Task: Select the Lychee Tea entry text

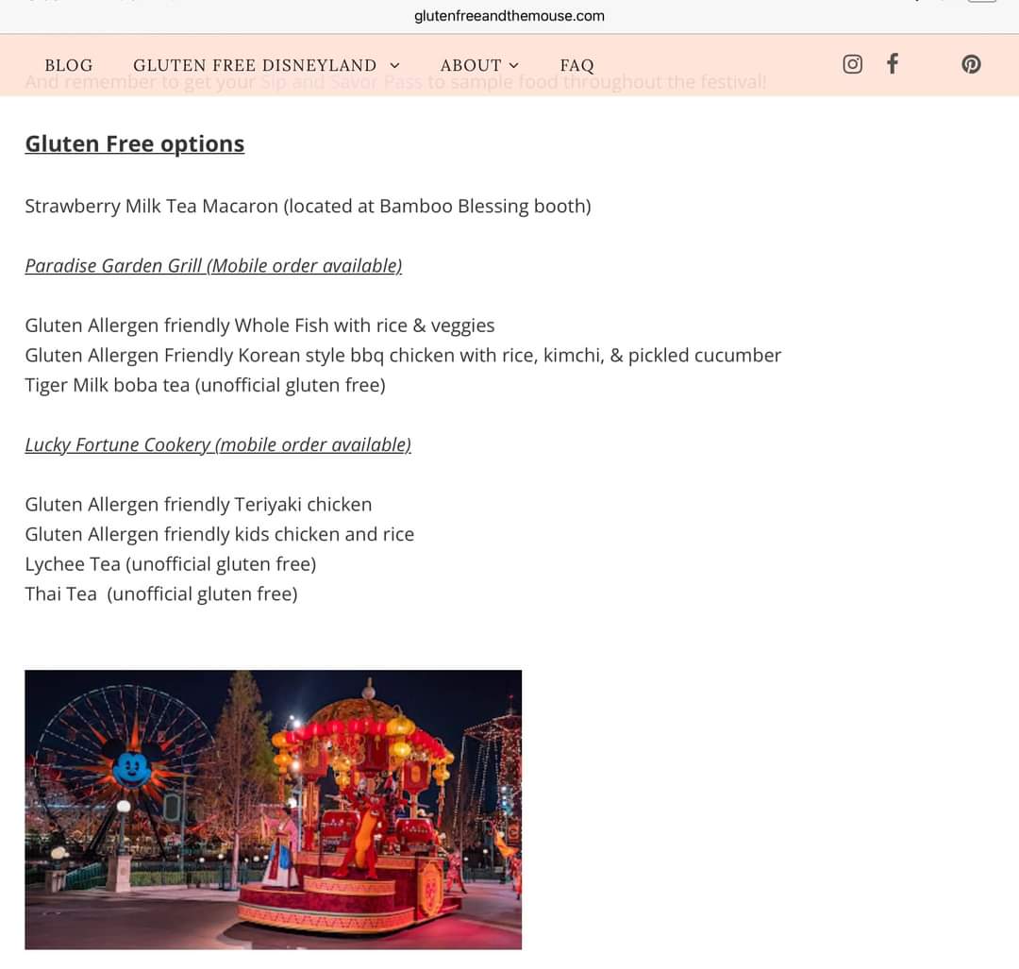Action: click(170, 563)
